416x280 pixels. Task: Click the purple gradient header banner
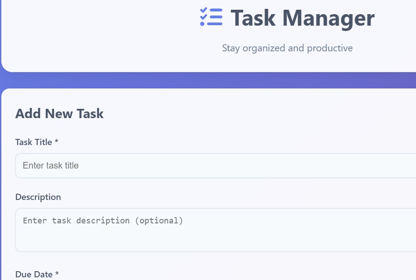coord(208,79)
